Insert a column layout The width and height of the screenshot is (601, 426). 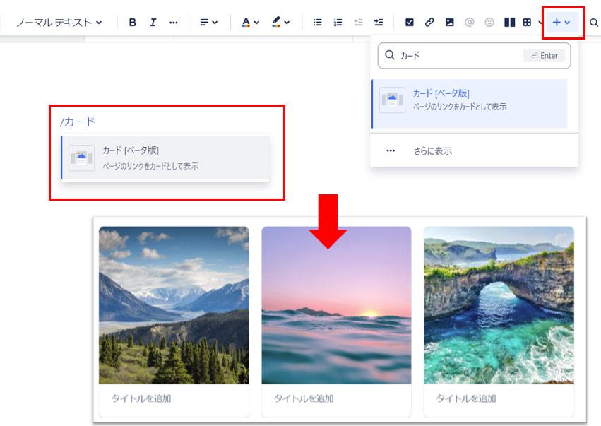click(509, 23)
